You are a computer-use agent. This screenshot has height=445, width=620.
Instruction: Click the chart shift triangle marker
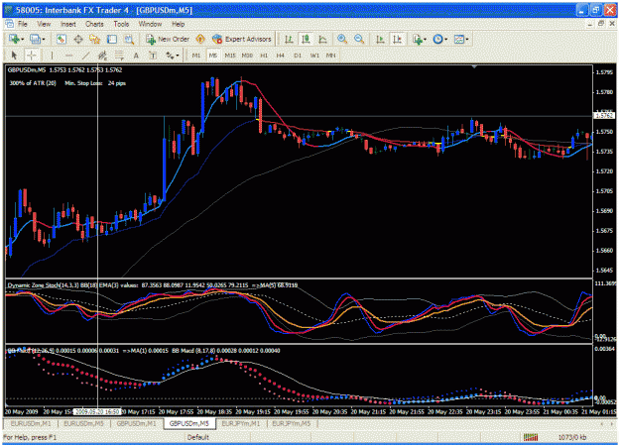click(x=474, y=67)
